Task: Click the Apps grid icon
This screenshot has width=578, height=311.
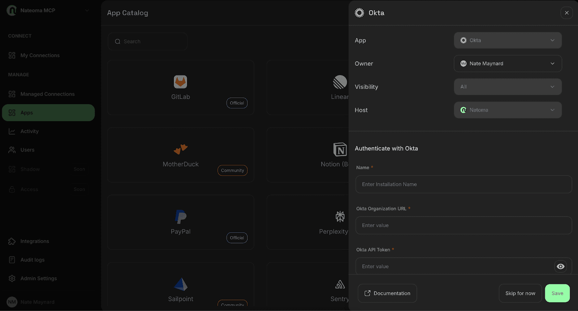Action: tap(12, 112)
